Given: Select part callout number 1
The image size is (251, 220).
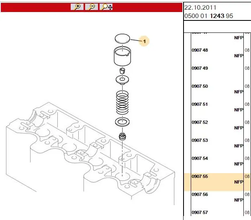Looking at the screenshot, I should click(x=144, y=41).
